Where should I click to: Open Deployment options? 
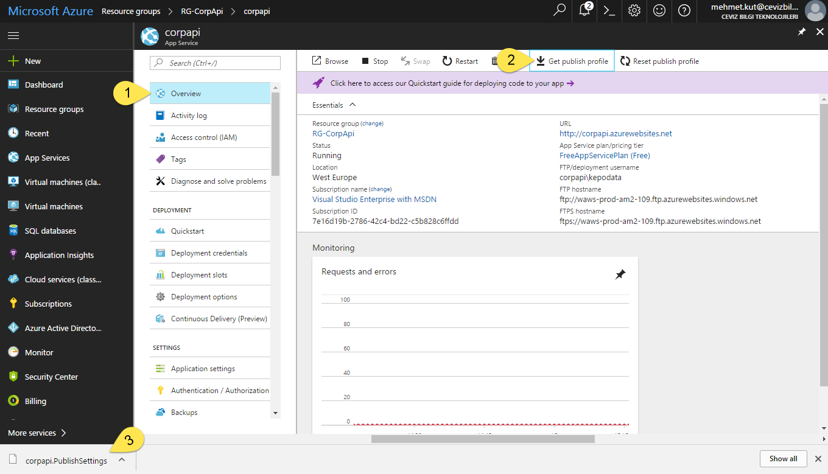pos(210,297)
